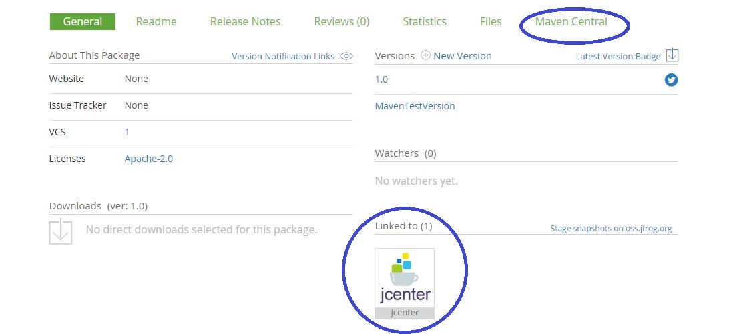Click the Latest Version Badge download icon
The image size is (731, 334).
[x=672, y=55]
